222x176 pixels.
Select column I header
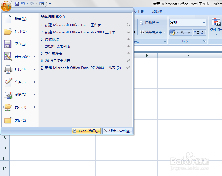[x=209, y=56]
